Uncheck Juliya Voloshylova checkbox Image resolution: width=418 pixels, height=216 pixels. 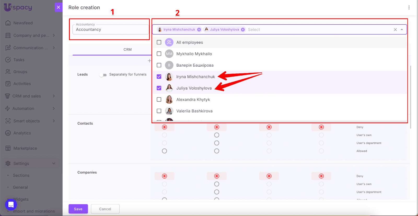[159, 88]
